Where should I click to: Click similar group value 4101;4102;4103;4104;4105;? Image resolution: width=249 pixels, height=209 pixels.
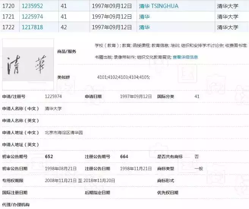point(123,77)
